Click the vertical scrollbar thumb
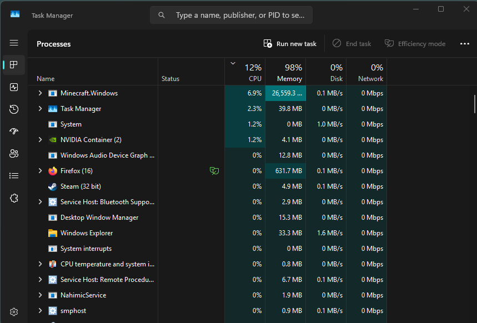 [475, 104]
